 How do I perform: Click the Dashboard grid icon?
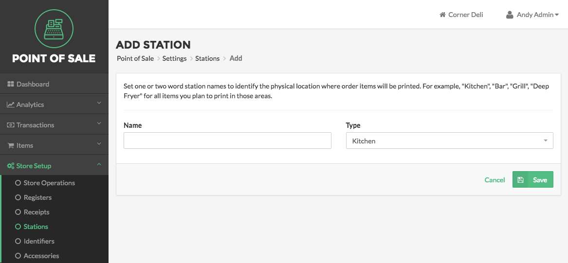(11, 84)
